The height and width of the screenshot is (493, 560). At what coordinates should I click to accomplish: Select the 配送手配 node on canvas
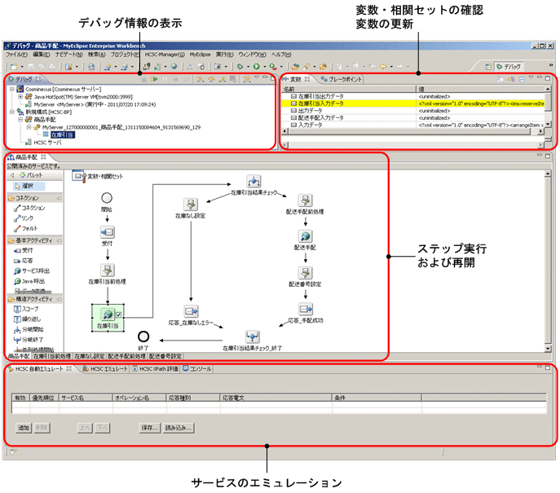pos(306,236)
